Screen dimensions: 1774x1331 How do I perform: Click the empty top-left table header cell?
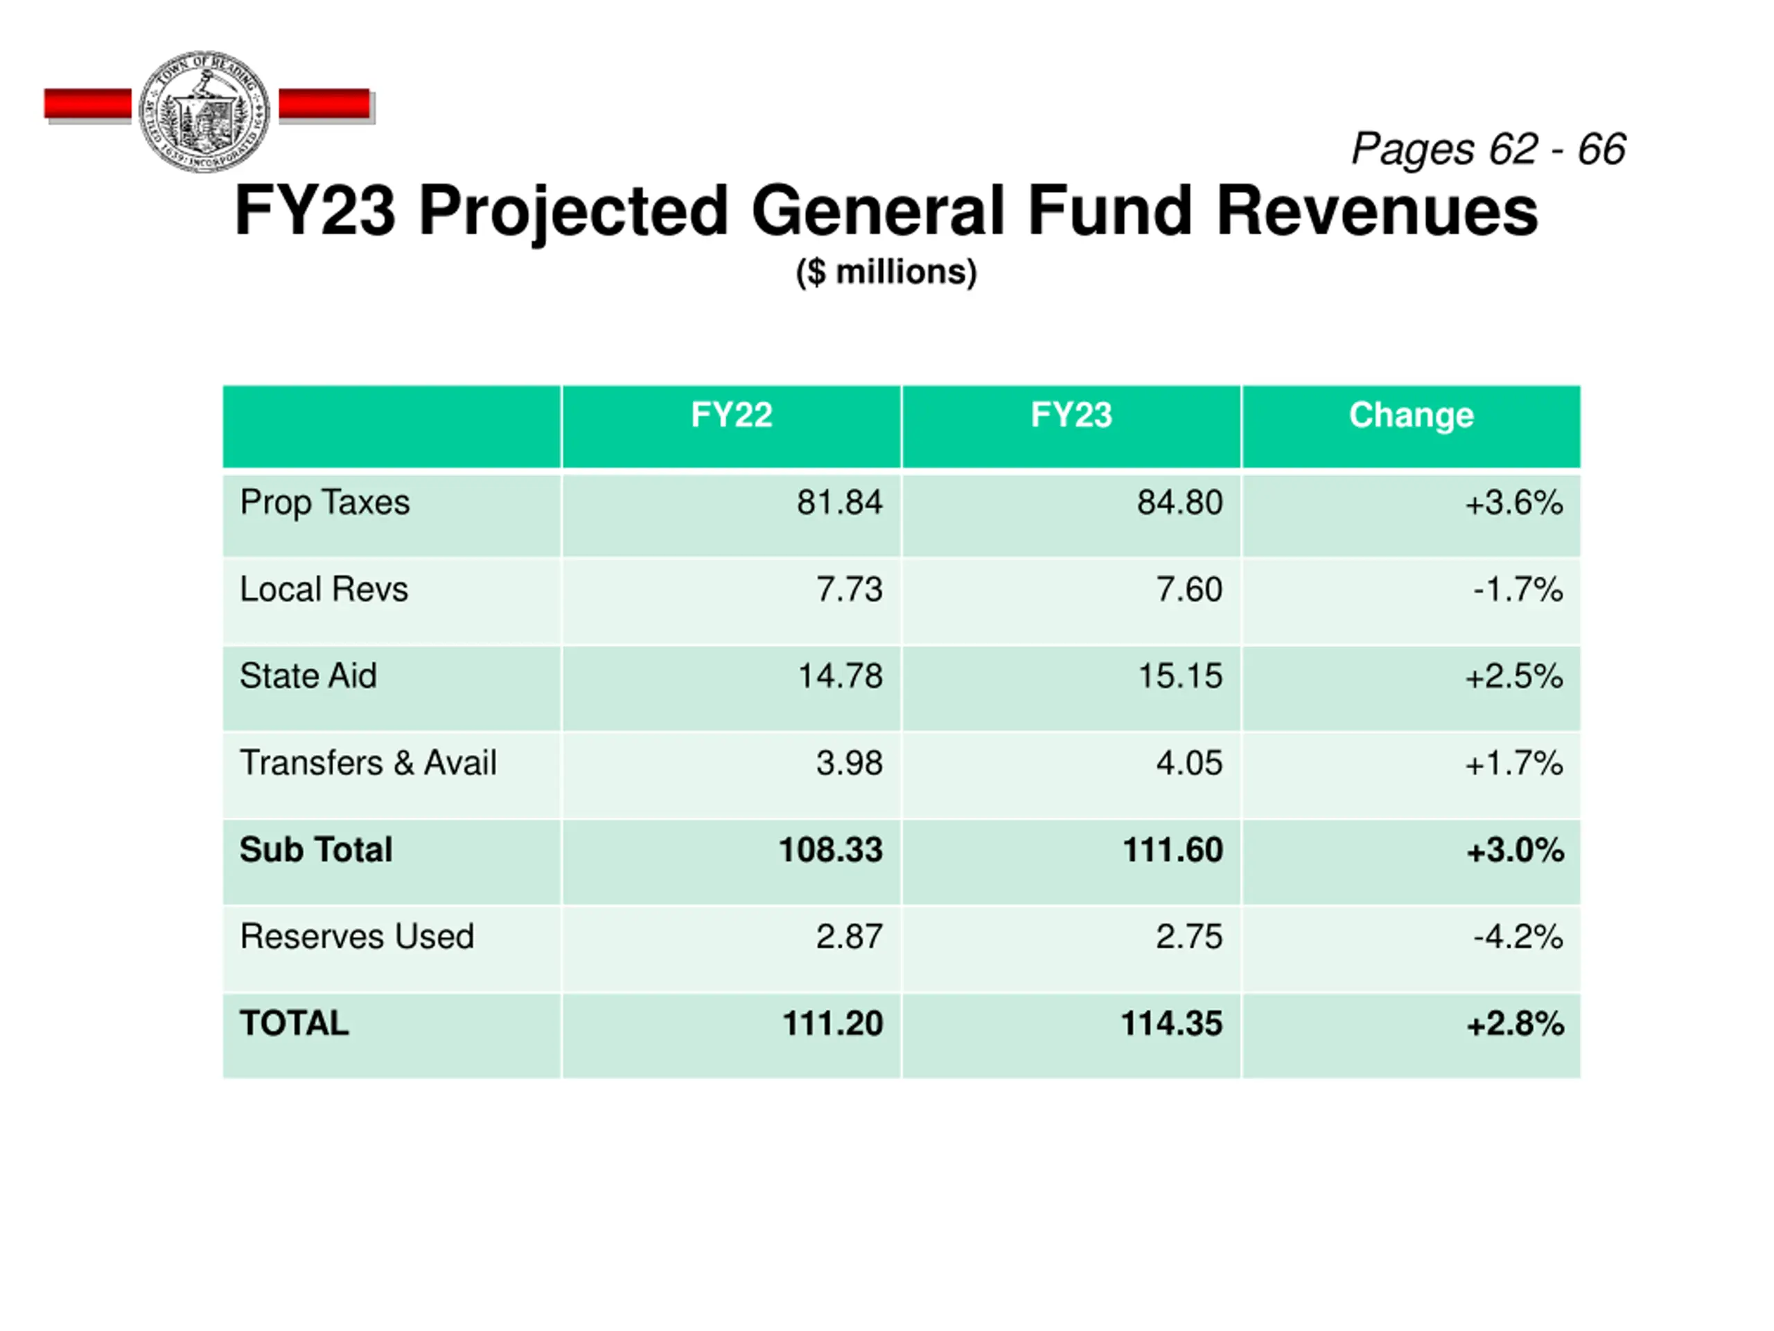point(392,426)
